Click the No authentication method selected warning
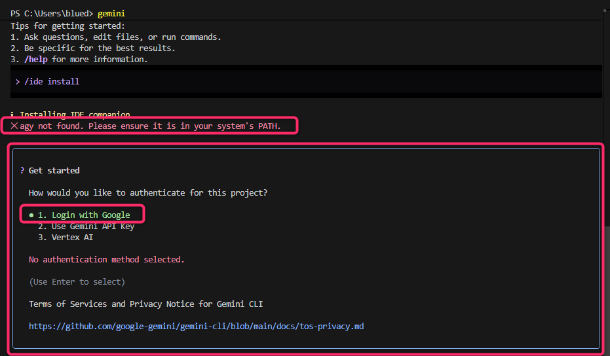This screenshot has width=610, height=356. pyautogui.click(x=106, y=260)
